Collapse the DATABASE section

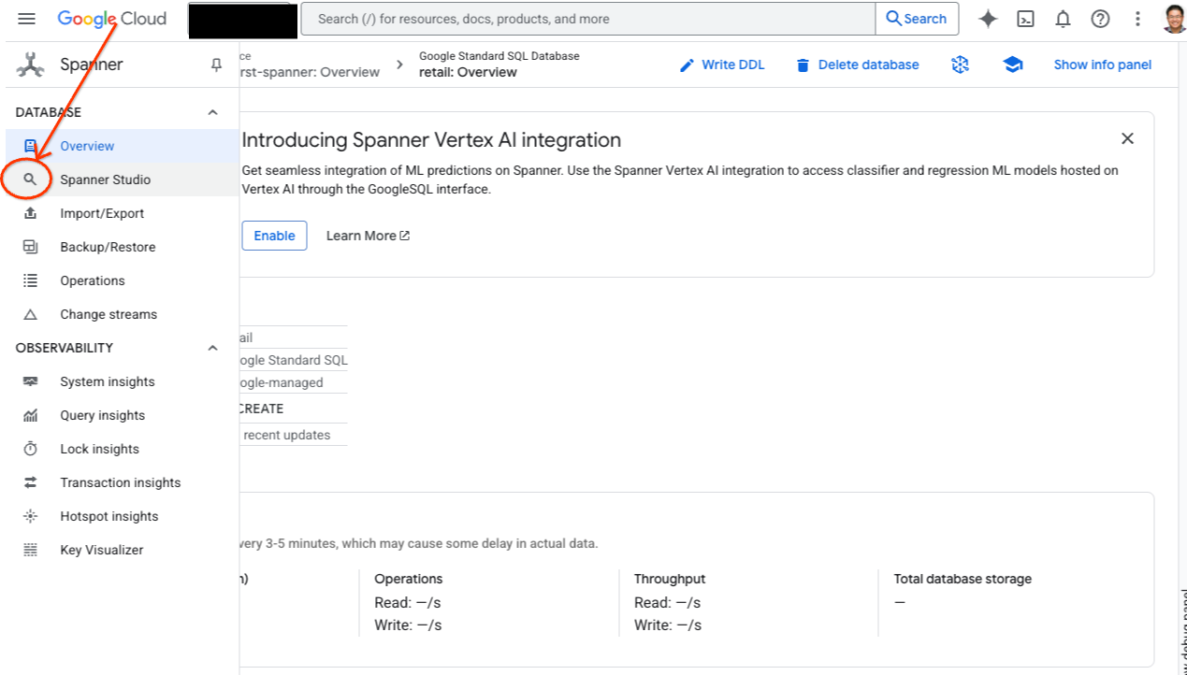click(212, 112)
